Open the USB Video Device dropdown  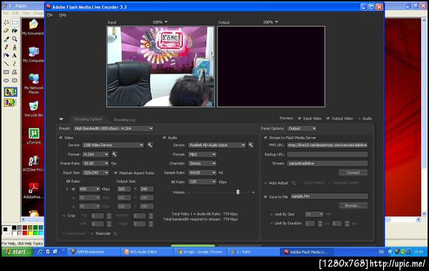pos(113,145)
